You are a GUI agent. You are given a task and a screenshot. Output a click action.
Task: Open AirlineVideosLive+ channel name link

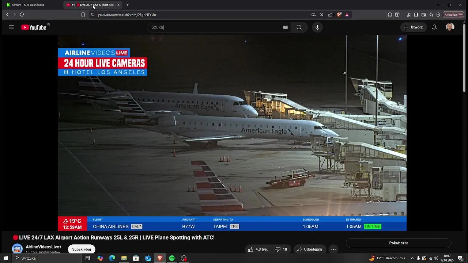pyautogui.click(x=44, y=247)
